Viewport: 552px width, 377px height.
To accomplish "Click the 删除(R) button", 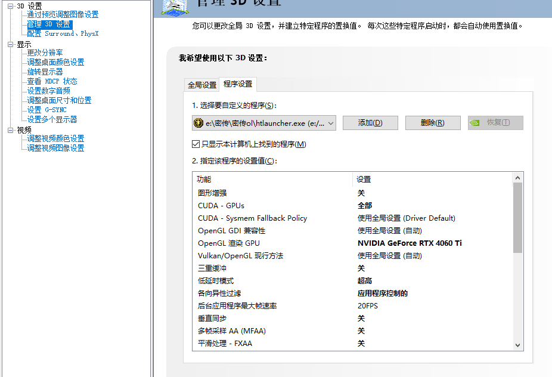I will click(433, 123).
